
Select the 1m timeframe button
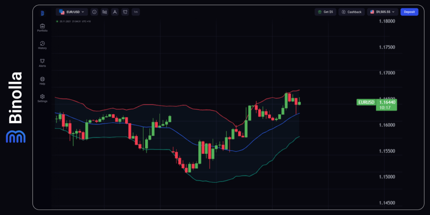(136, 12)
